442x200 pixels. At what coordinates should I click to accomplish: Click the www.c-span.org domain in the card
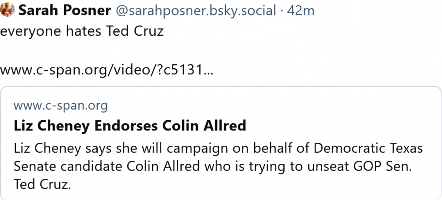pos(61,106)
